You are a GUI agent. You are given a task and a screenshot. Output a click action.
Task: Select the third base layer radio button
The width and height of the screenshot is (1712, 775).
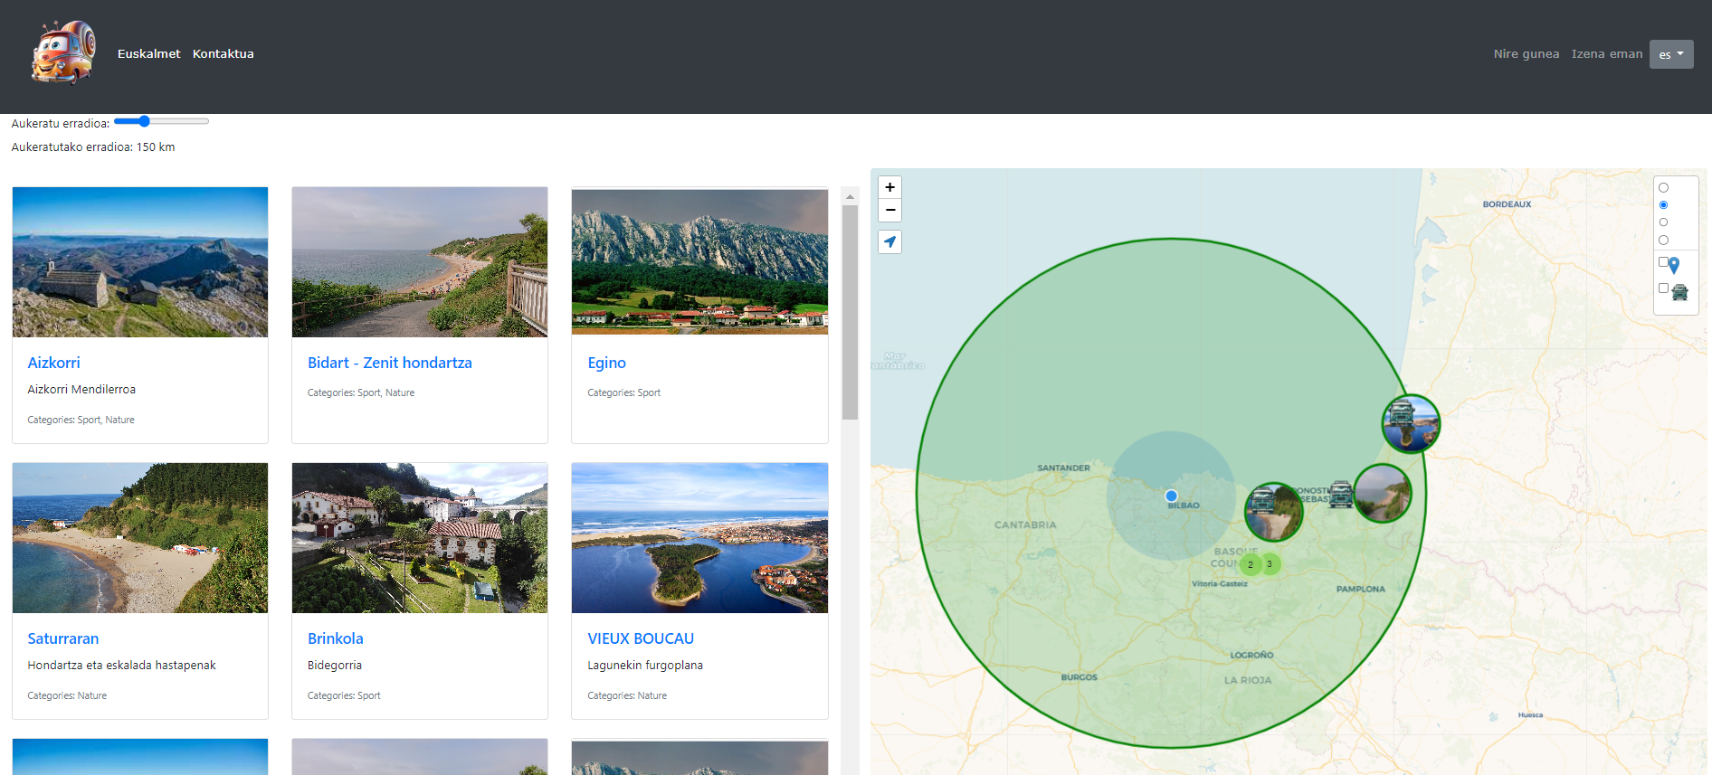[x=1663, y=222]
